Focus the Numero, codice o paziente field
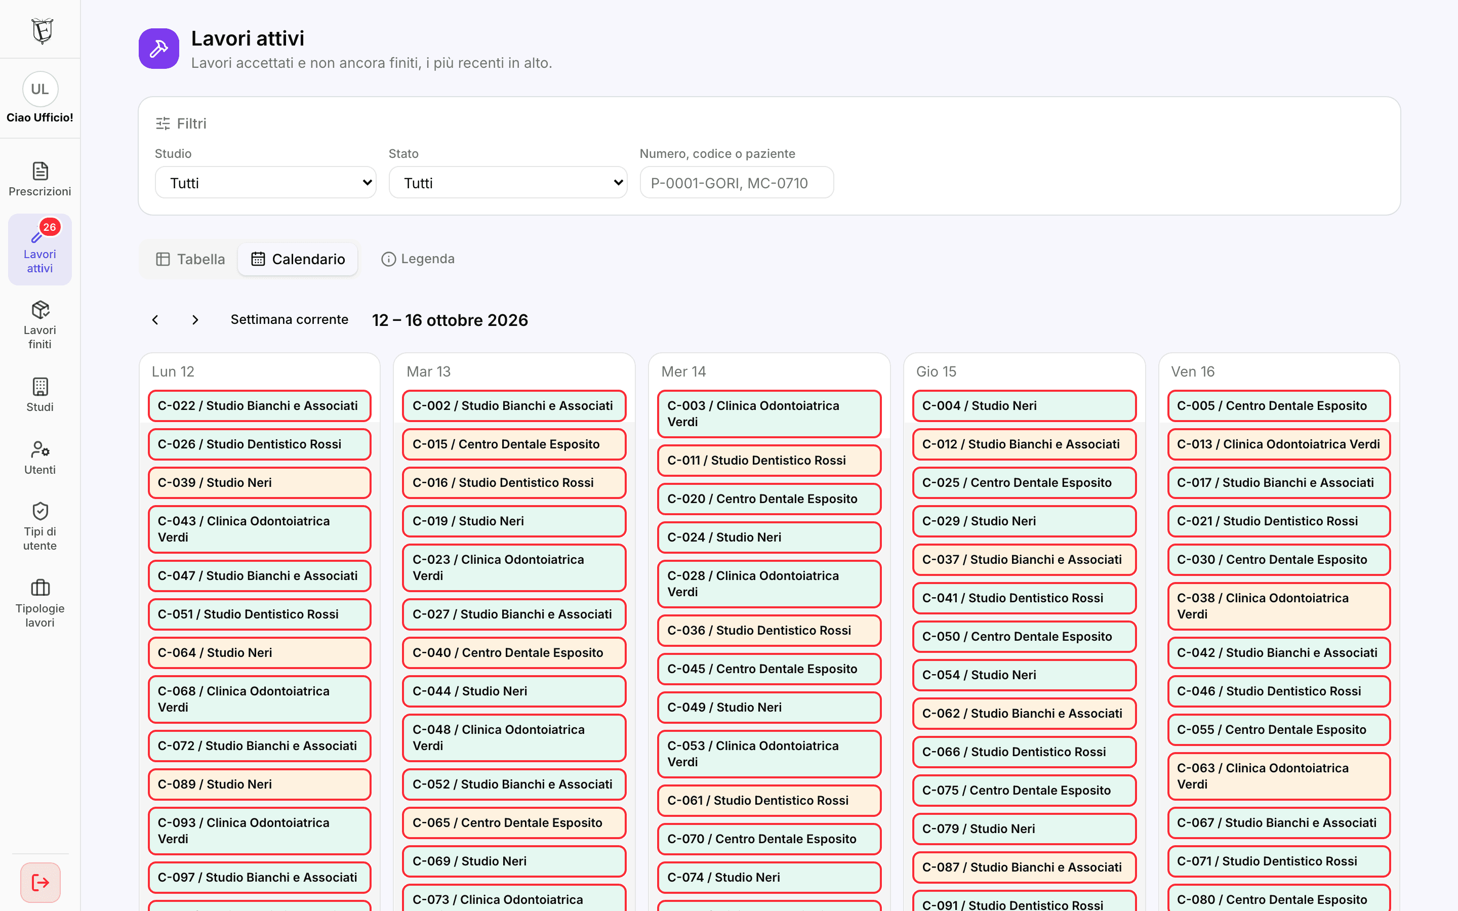Viewport: 1458px width, 911px height. pyautogui.click(x=737, y=183)
